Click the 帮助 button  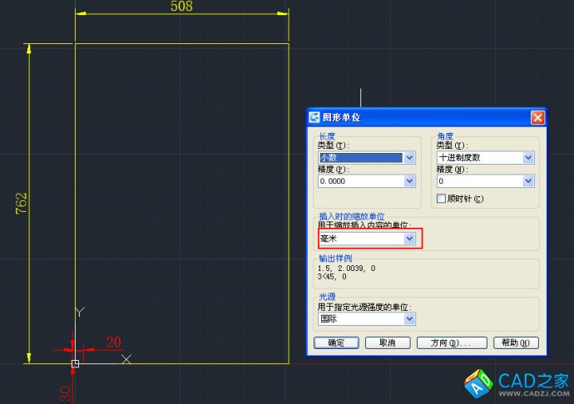pos(516,342)
